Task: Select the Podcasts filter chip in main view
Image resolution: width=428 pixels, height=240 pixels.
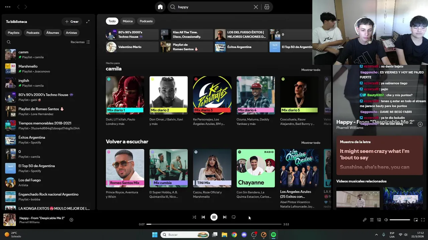Action: [146, 21]
